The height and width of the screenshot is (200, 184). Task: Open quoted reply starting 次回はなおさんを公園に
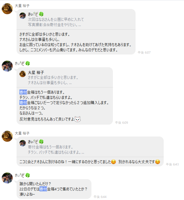(76, 19)
